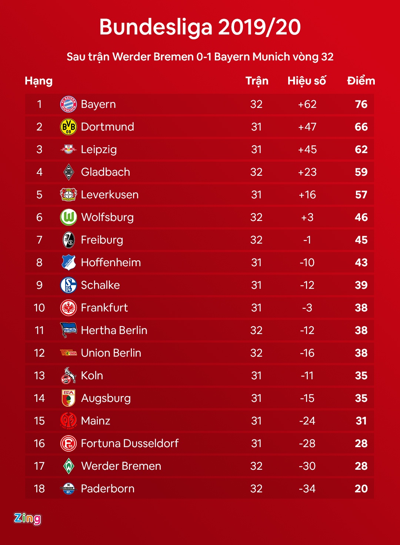Screen dimensions: 400x545
Task: Click Bayern's 76 points value
Action: pyautogui.click(x=361, y=104)
